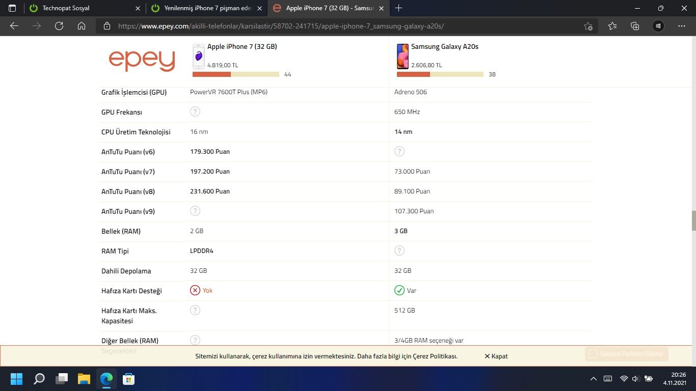Viewport: 696px width, 391px height.
Task: Reload the current page
Action: pyautogui.click(x=59, y=26)
